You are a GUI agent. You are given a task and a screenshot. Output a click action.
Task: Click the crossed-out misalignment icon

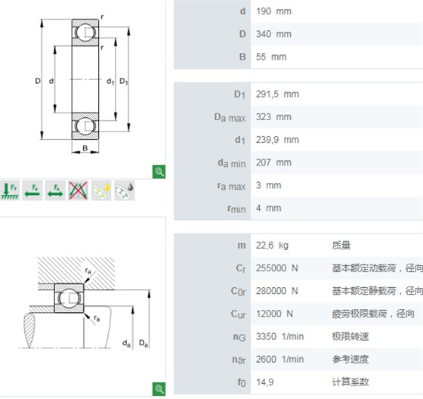click(78, 190)
